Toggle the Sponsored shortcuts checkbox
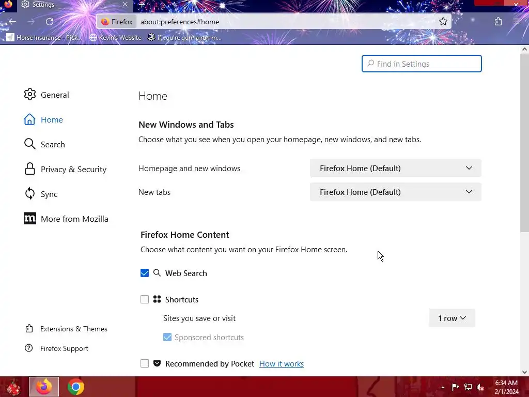Screen dimensions: 529x397 [167, 337]
